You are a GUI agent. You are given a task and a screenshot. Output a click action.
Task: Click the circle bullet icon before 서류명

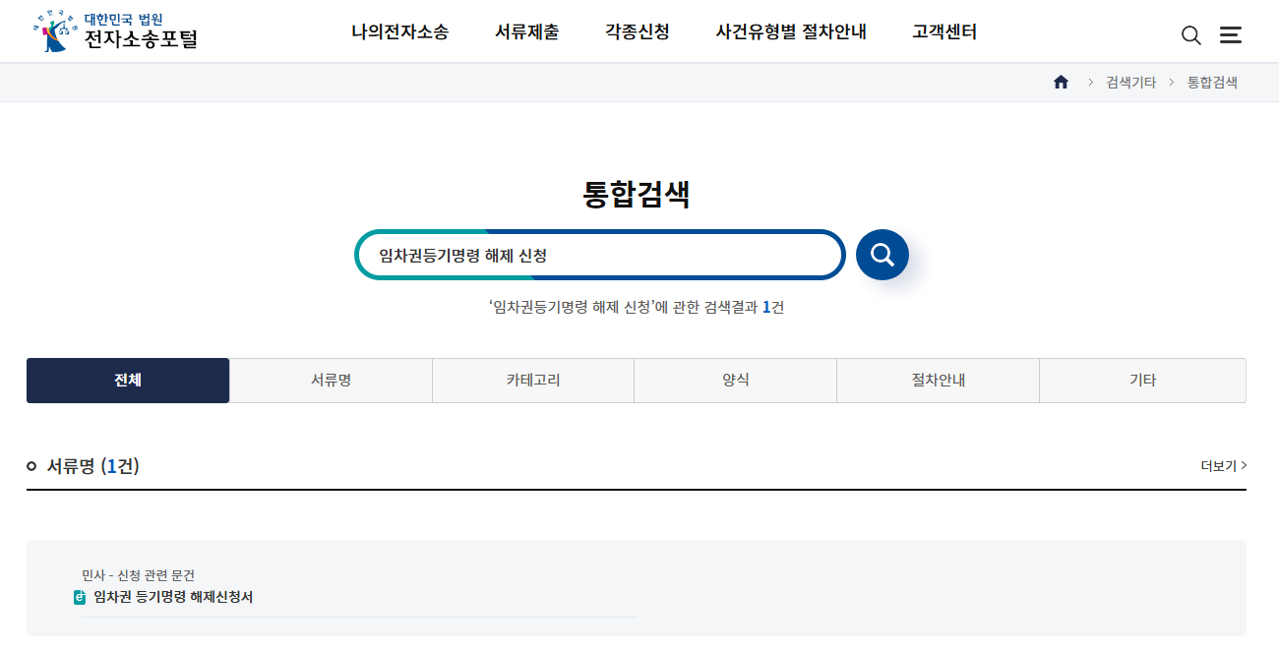coord(33,466)
